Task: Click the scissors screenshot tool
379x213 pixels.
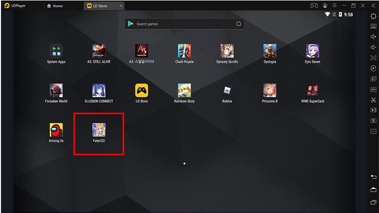Action: (373, 99)
